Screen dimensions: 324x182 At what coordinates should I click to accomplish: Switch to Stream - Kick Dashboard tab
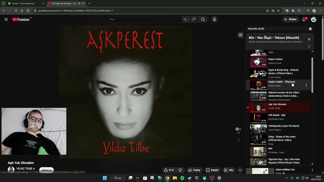tap(26, 4)
